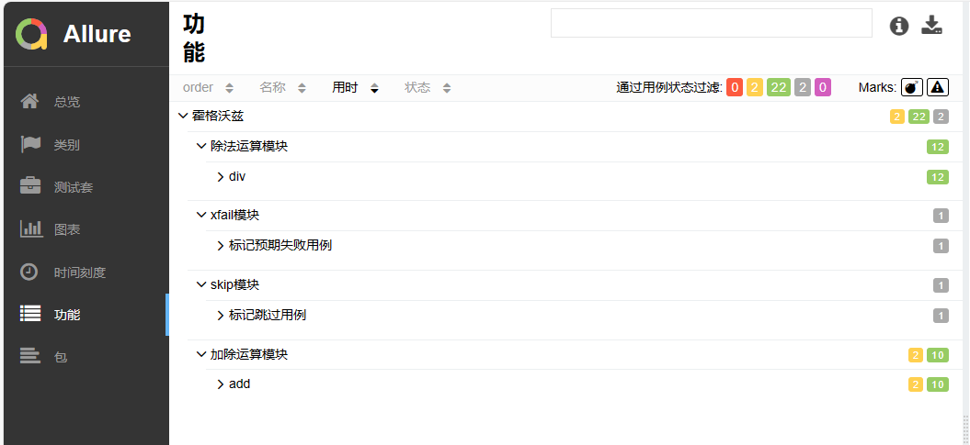
Task: Expand the add story node
Action: [221, 384]
